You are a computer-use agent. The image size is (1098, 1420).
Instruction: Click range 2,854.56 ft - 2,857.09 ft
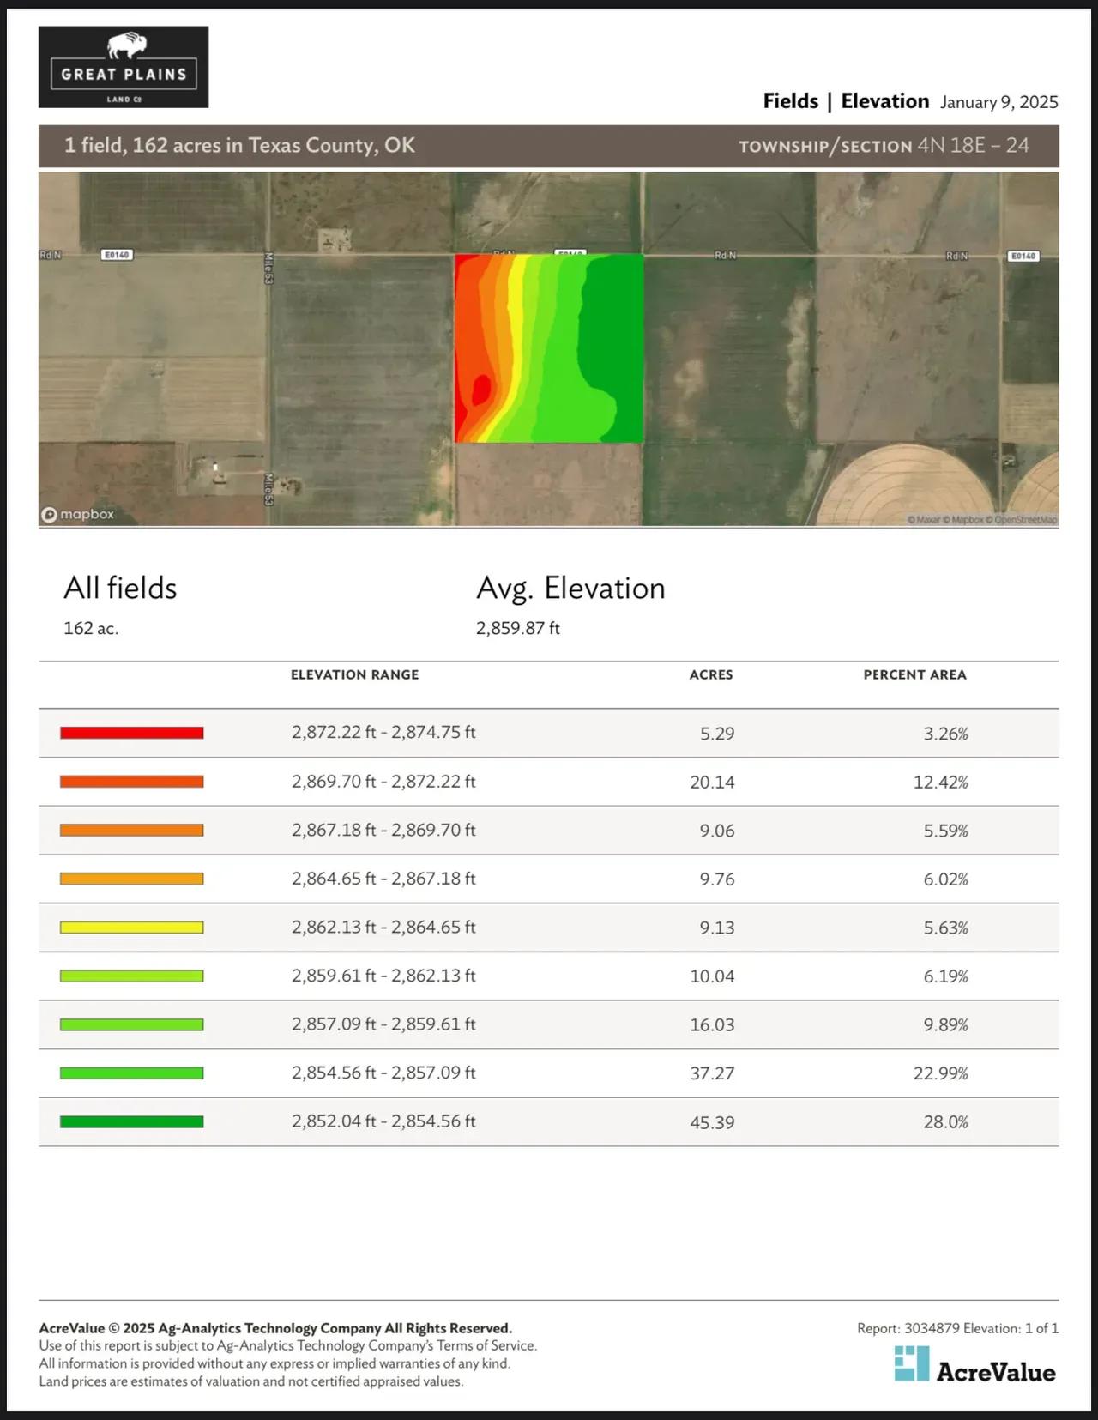tap(383, 1073)
